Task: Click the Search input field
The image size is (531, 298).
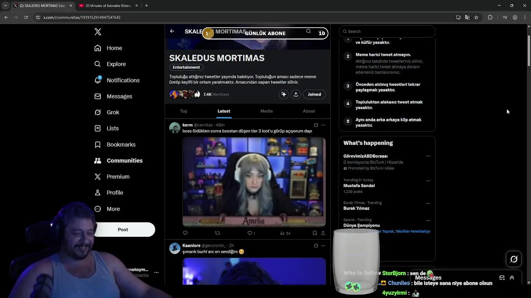Action: coord(387,31)
